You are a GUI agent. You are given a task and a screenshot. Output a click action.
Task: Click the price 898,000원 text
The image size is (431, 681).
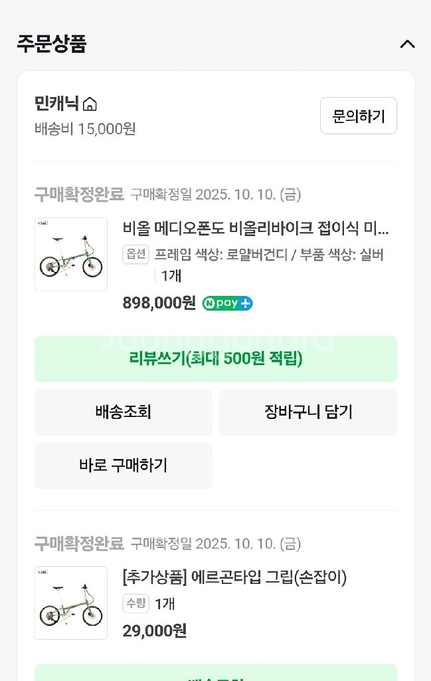[158, 303]
